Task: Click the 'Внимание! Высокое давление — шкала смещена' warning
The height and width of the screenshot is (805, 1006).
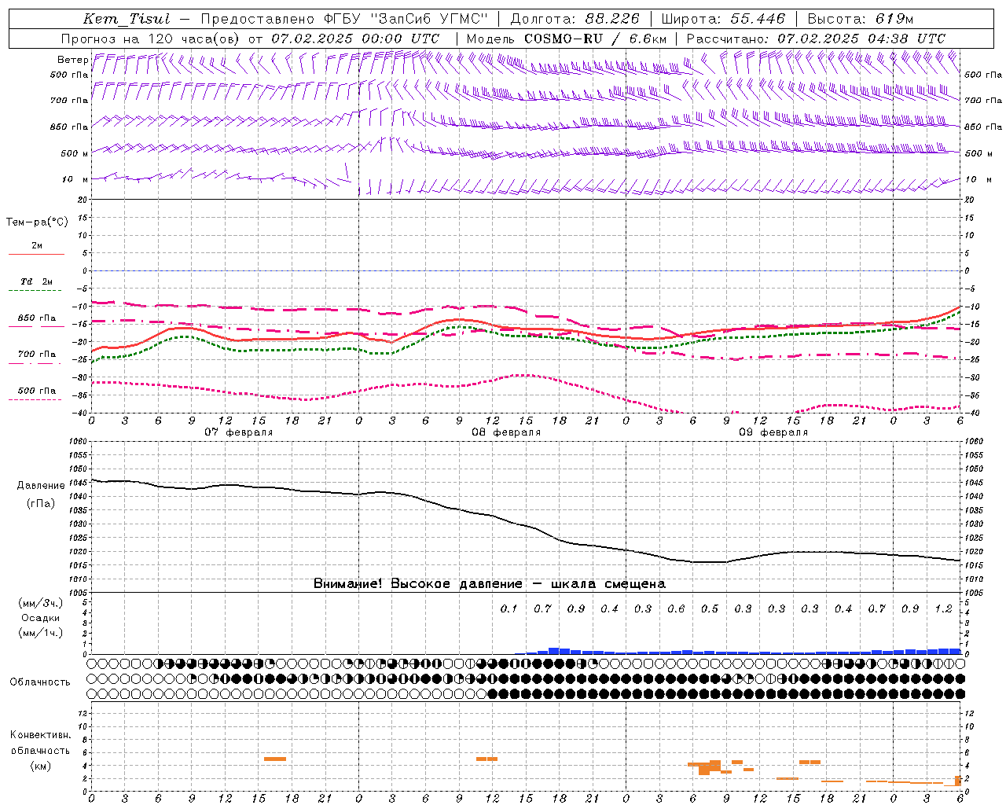Action: click(x=490, y=583)
